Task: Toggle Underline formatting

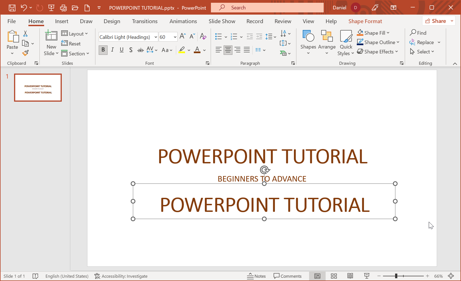Action: [x=122, y=50]
